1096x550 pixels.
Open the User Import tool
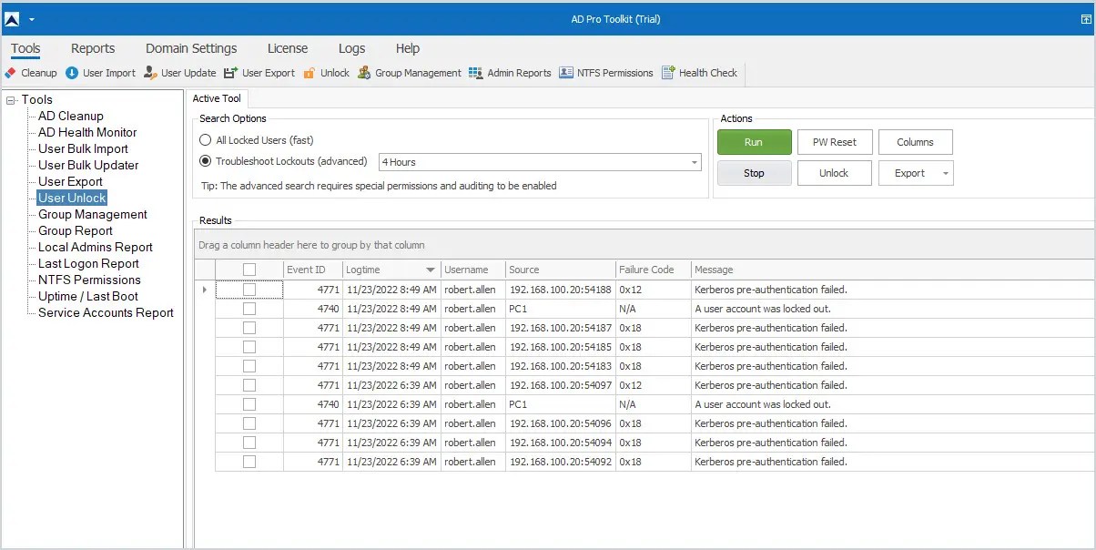click(x=100, y=73)
